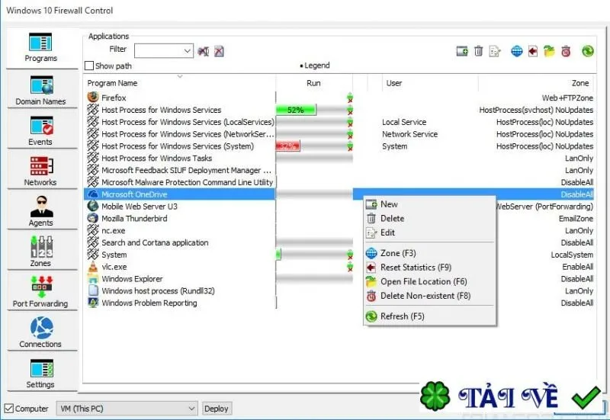Enable the Show path checkbox
The height and width of the screenshot is (420, 610).
point(89,66)
